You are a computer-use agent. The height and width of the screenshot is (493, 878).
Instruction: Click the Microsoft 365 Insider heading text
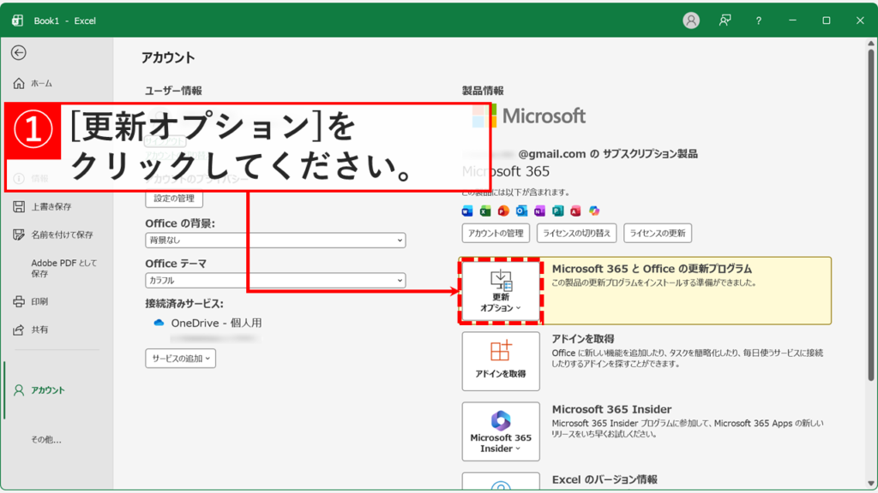(611, 409)
